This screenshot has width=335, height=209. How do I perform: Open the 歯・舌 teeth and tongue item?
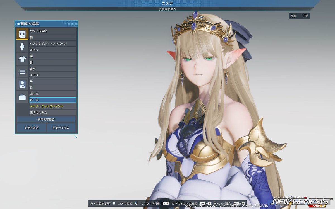(53, 94)
